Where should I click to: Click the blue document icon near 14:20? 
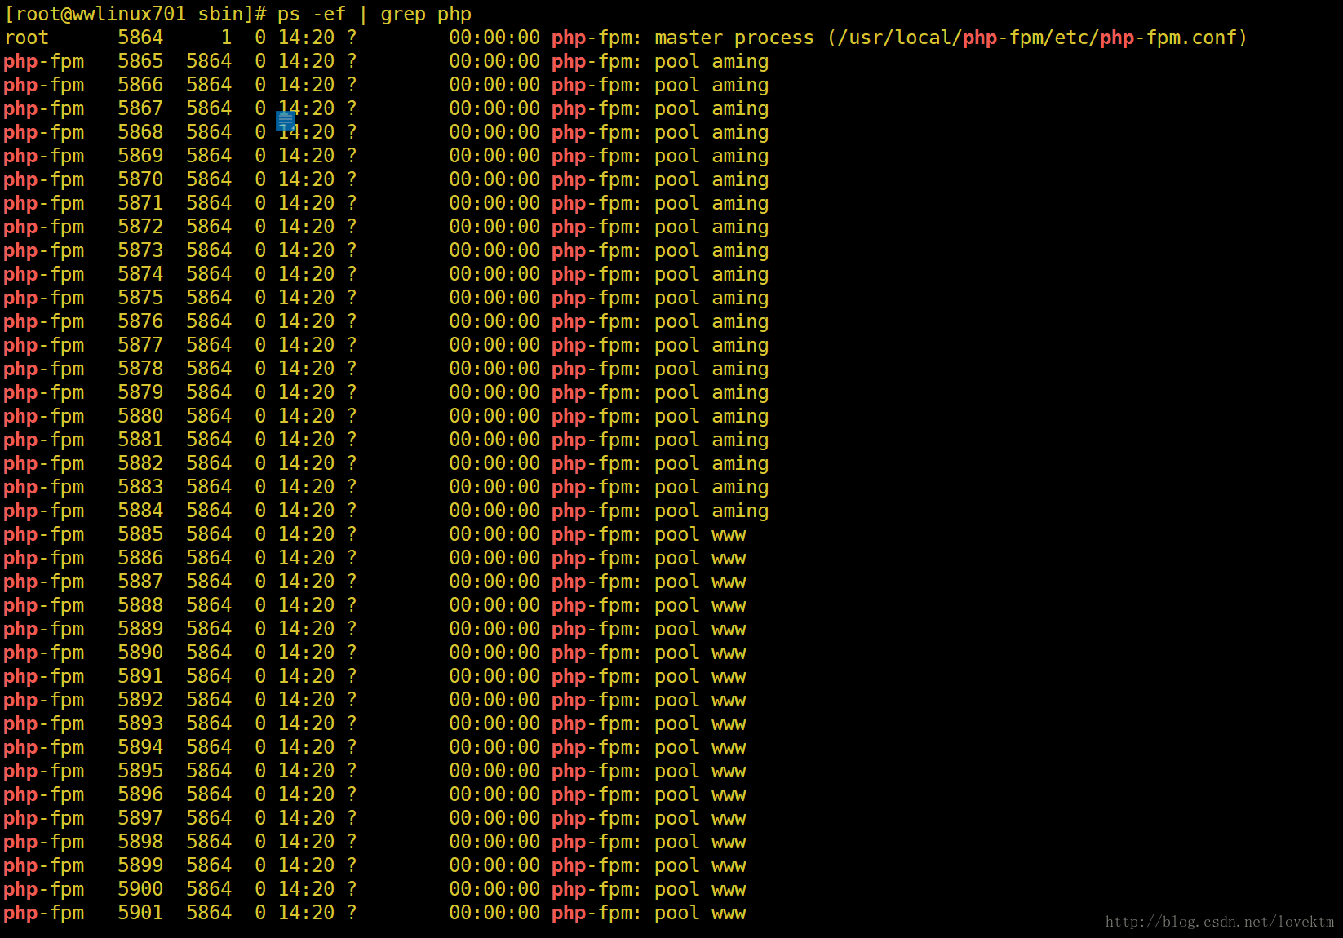click(x=286, y=121)
